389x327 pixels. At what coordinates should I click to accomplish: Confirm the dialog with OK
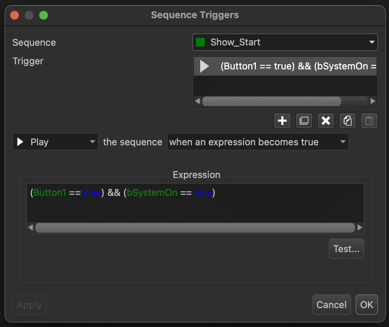pyautogui.click(x=367, y=304)
